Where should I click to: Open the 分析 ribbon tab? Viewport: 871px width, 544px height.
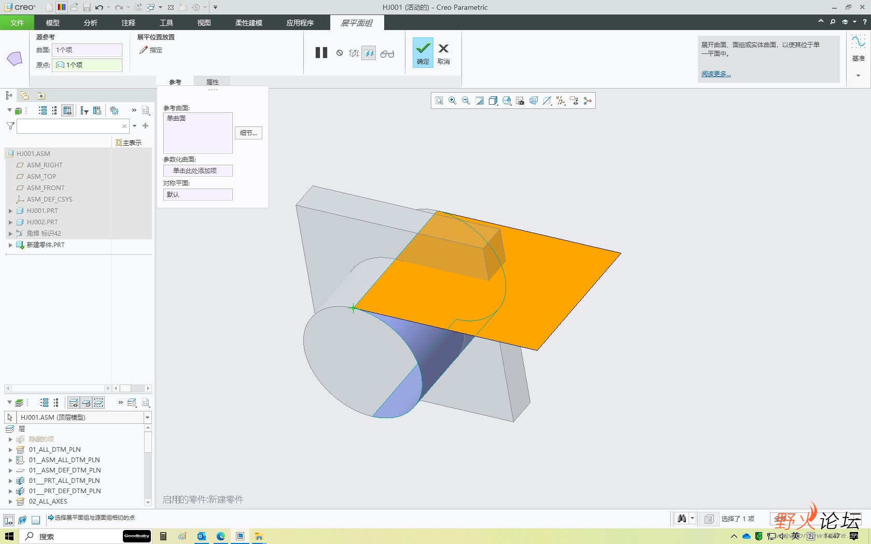[x=90, y=23]
